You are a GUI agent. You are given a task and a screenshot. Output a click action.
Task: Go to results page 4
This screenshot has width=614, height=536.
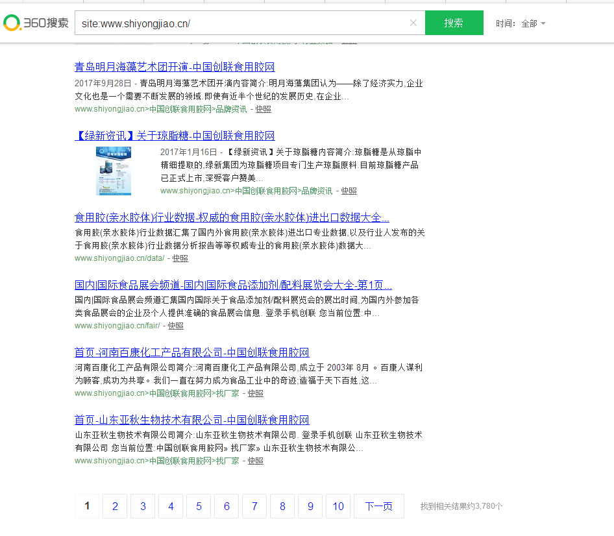pyautogui.click(x=171, y=506)
